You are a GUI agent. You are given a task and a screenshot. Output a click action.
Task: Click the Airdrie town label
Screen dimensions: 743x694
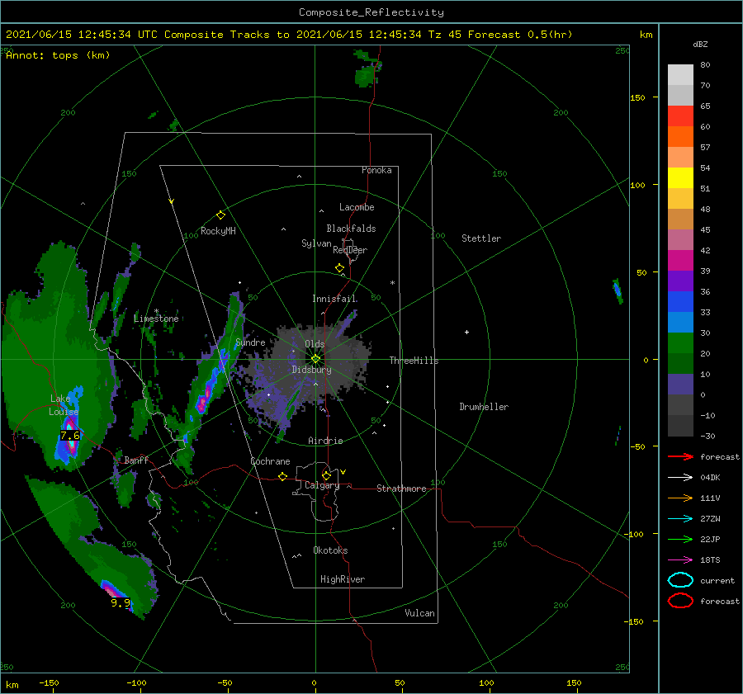[325, 441]
